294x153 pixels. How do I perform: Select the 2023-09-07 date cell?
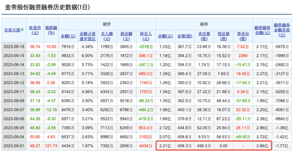tap(14, 110)
